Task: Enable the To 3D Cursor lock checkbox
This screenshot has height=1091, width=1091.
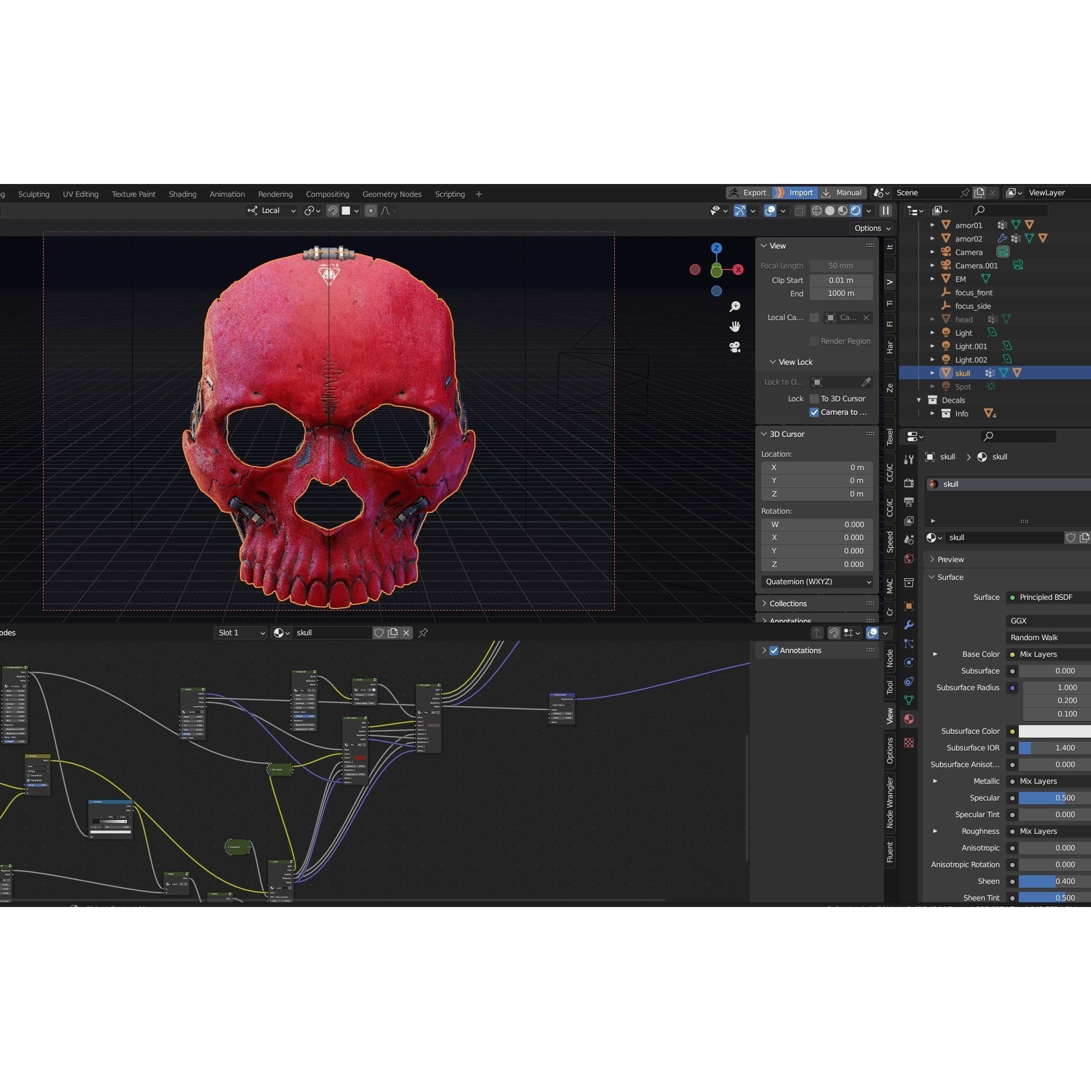Action: 814,399
